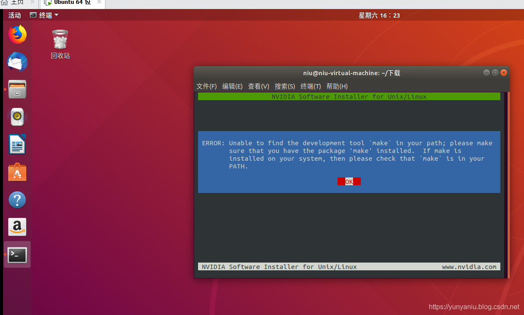Click the footer text NVIDIA Software Installer
The width and height of the screenshot is (524, 315).
click(279, 267)
